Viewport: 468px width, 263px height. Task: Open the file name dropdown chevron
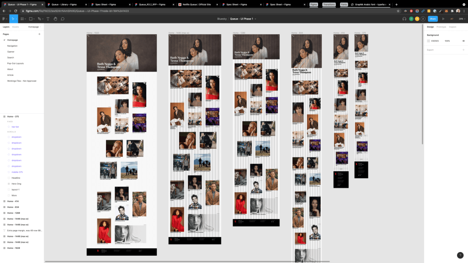click(255, 19)
